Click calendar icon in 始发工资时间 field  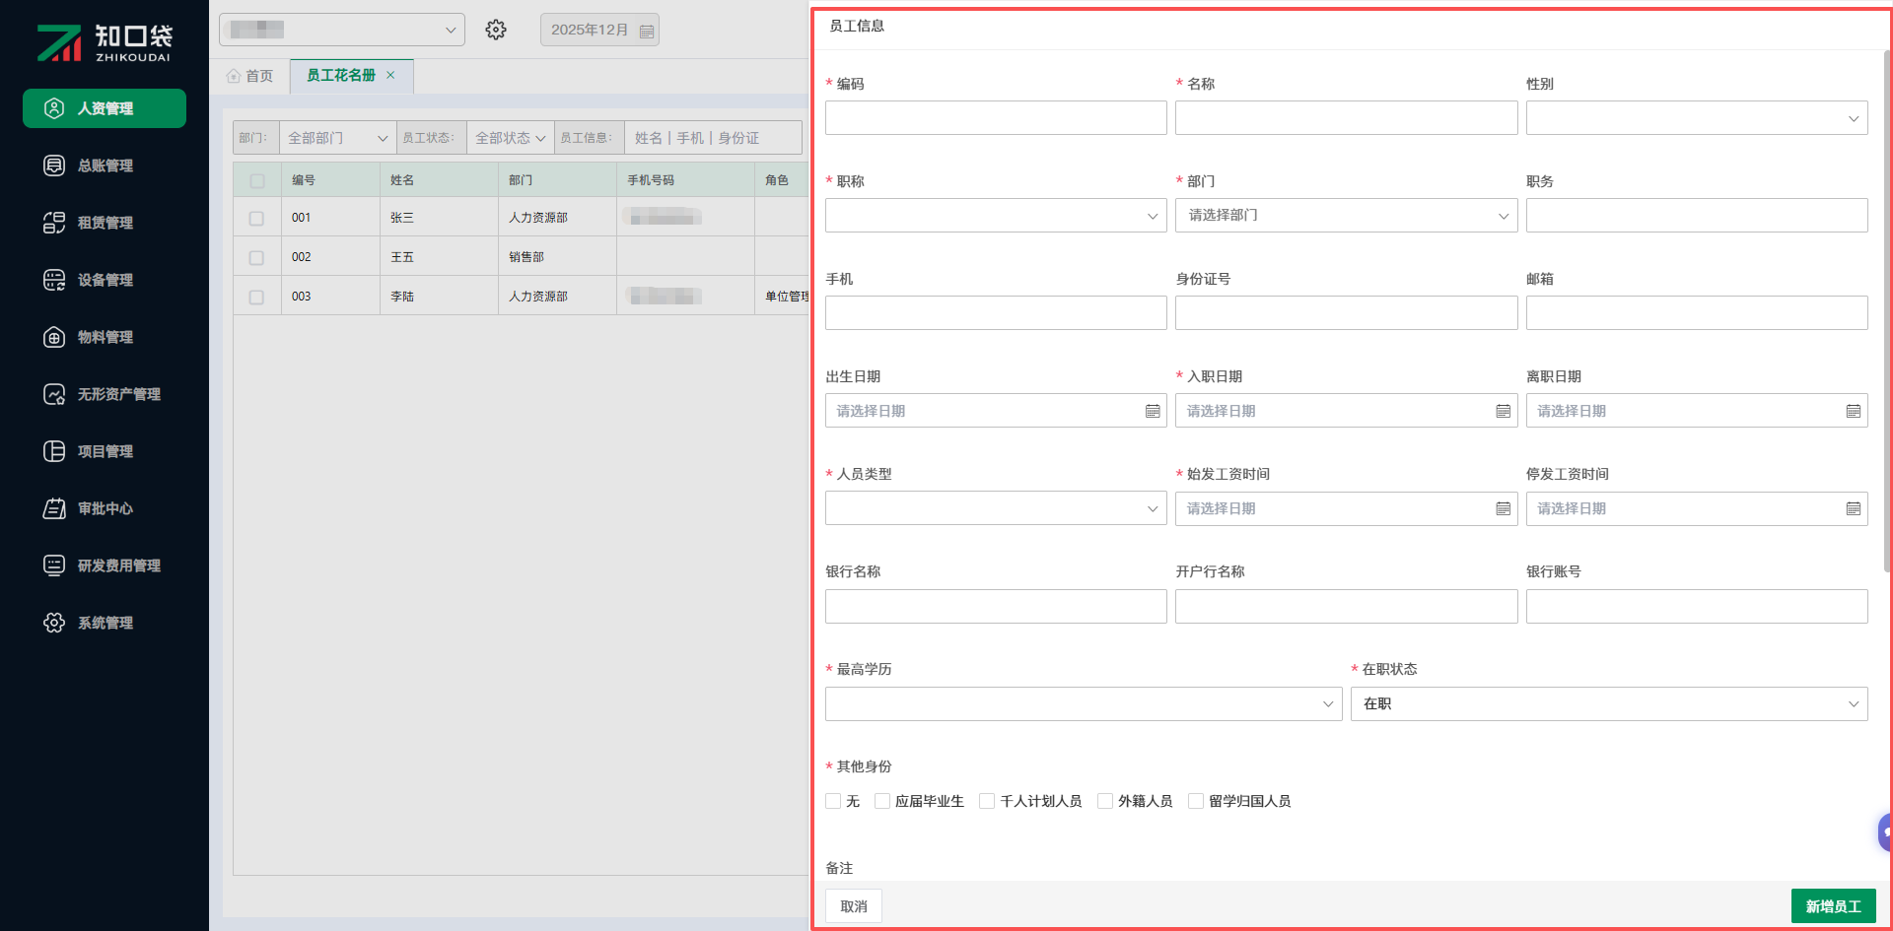point(1503,508)
